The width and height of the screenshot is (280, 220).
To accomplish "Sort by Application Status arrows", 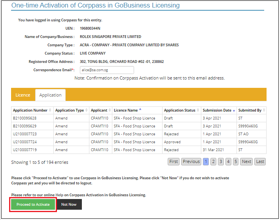I will coord(198,110).
